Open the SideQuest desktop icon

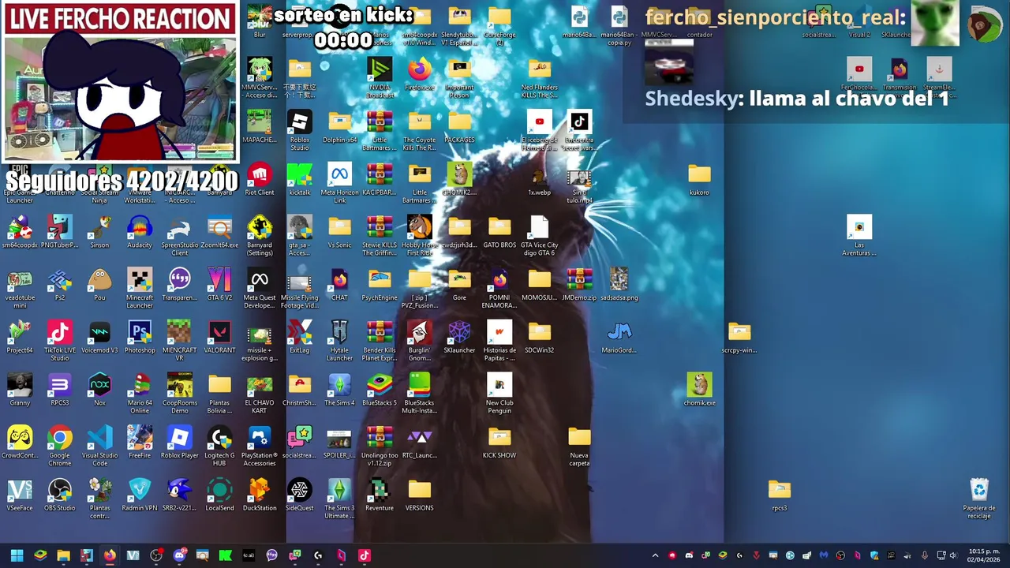coord(300,495)
